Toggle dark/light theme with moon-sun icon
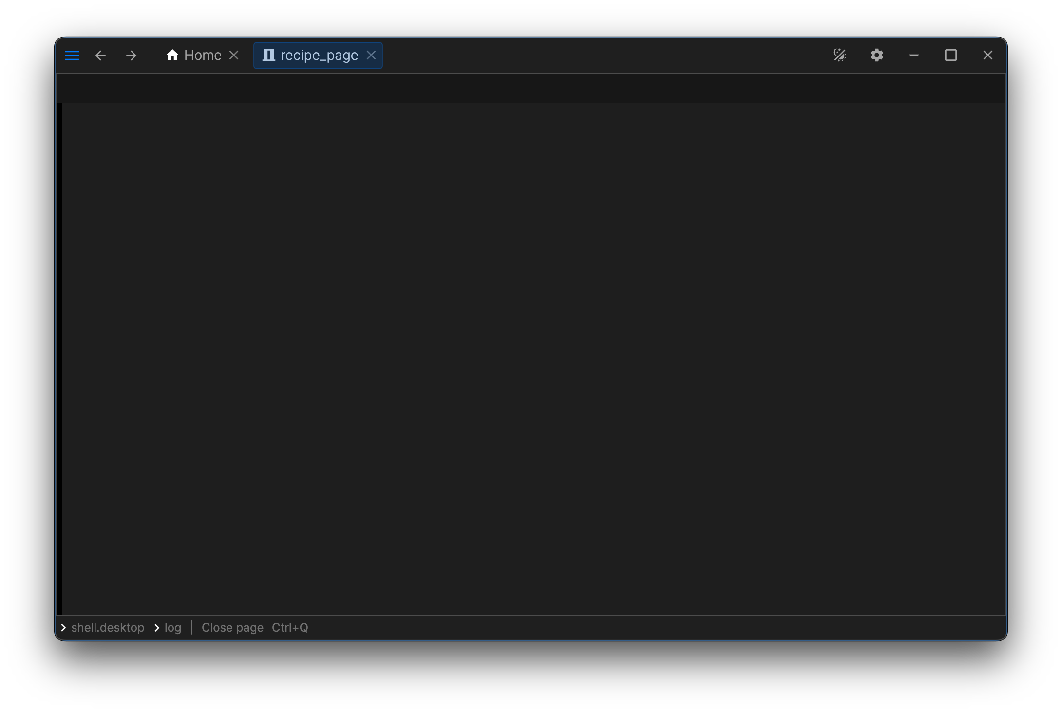The width and height of the screenshot is (1062, 713). tap(839, 56)
